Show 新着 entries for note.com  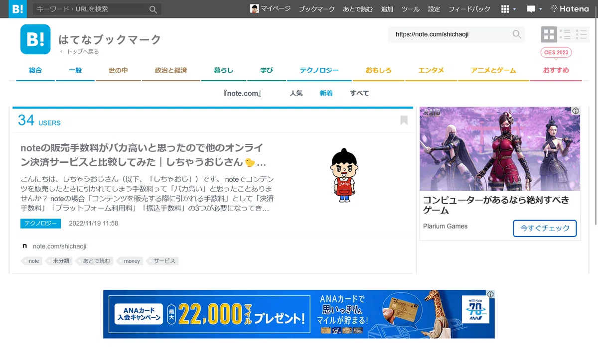(x=326, y=93)
